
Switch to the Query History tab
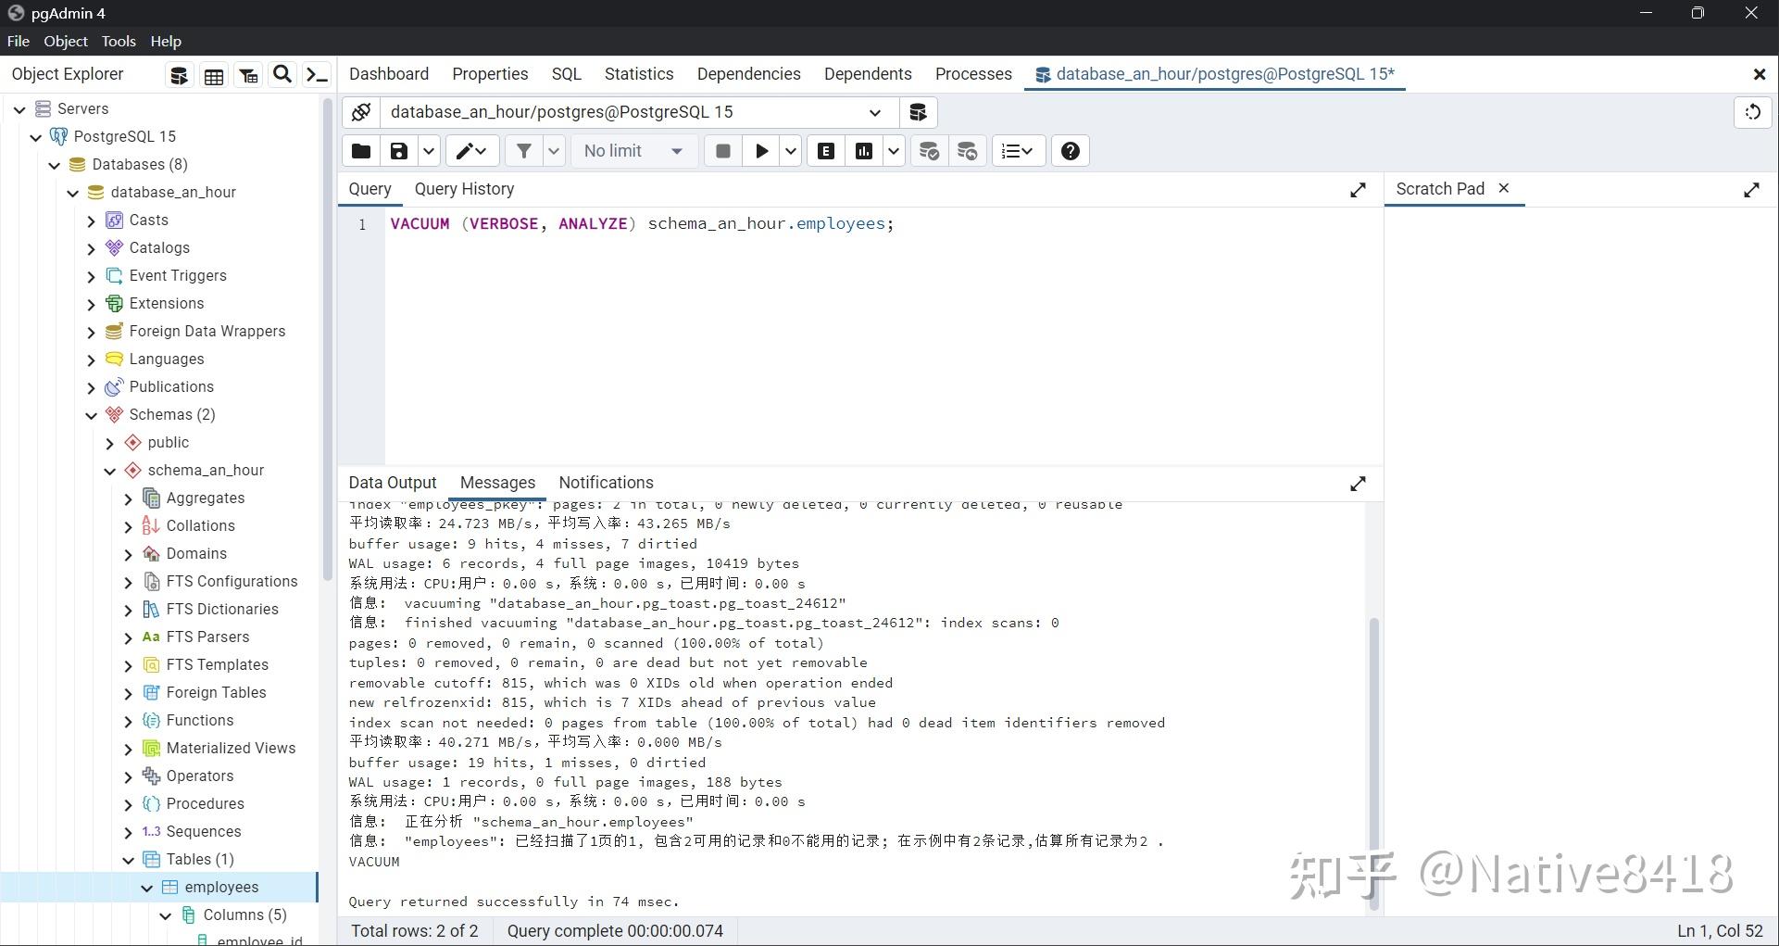(x=465, y=189)
